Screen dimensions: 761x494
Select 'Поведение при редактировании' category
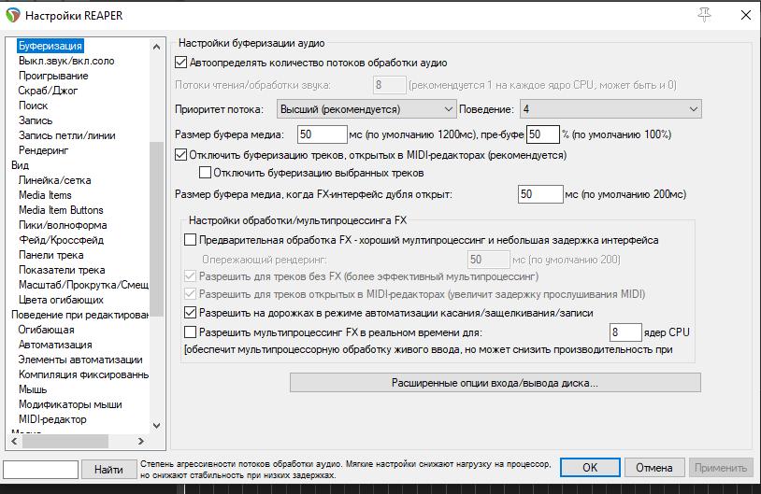click(x=80, y=315)
